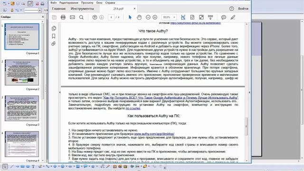304x171 pixels.
Task: Click the select arrow tool in Impress drawing bar
Action: (x=5, y=166)
